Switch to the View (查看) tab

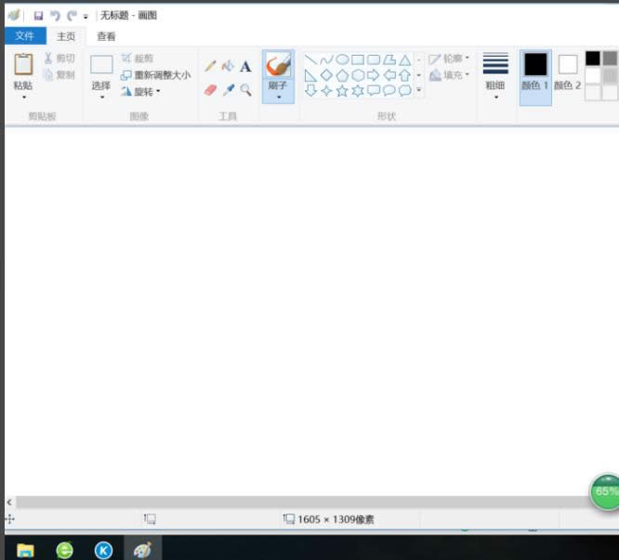click(x=107, y=36)
